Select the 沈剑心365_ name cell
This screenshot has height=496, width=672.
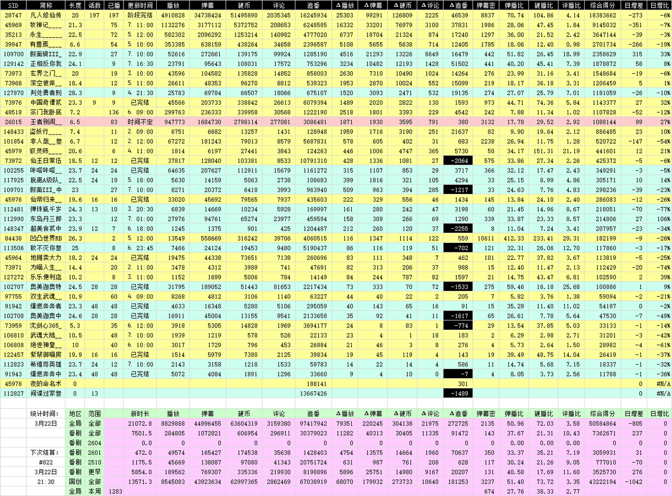[x=46, y=326]
